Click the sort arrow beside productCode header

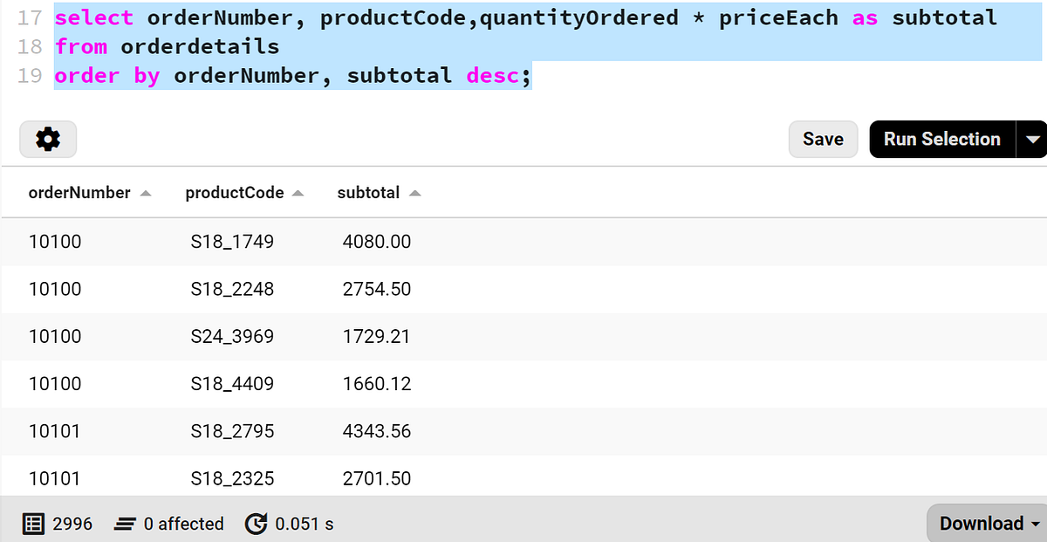point(300,192)
